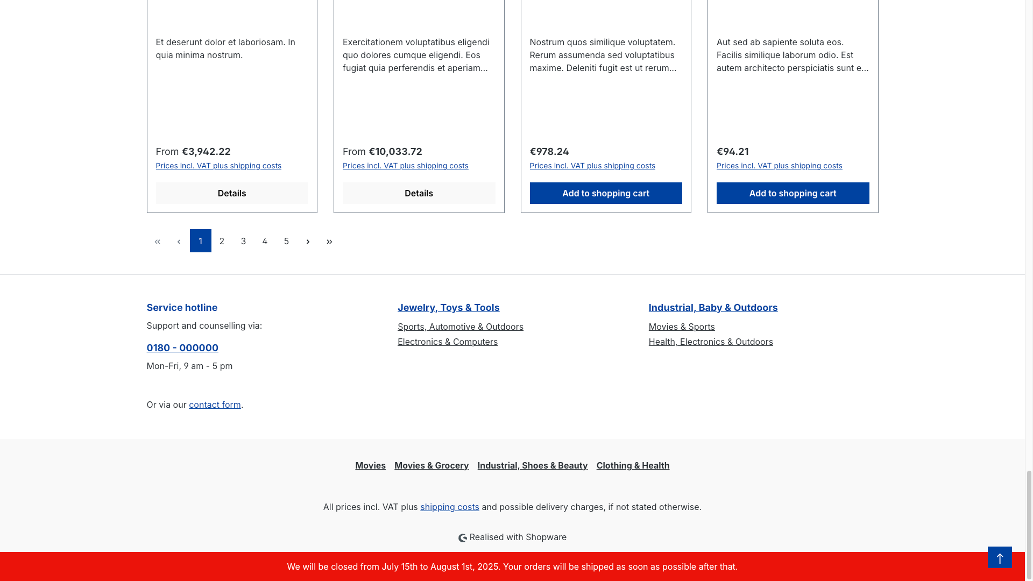Open shipping costs link in footer note

coord(449,507)
